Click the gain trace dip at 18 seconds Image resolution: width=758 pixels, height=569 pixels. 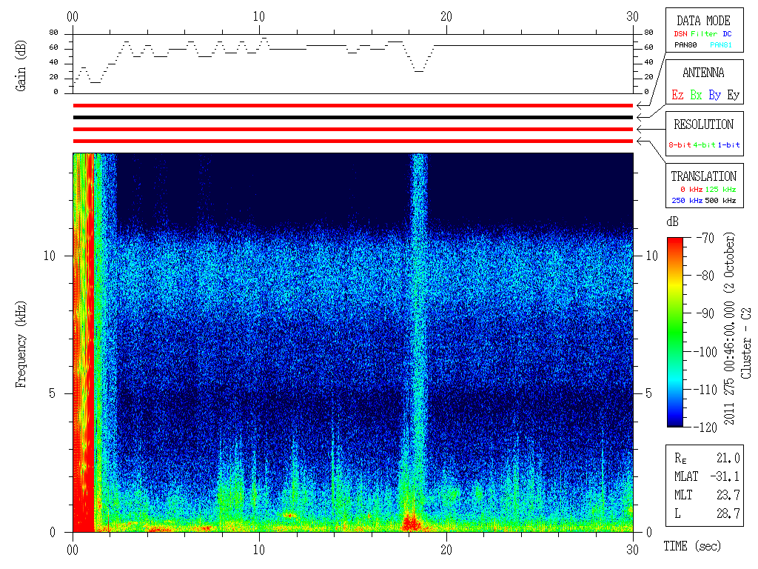pyautogui.click(x=419, y=71)
